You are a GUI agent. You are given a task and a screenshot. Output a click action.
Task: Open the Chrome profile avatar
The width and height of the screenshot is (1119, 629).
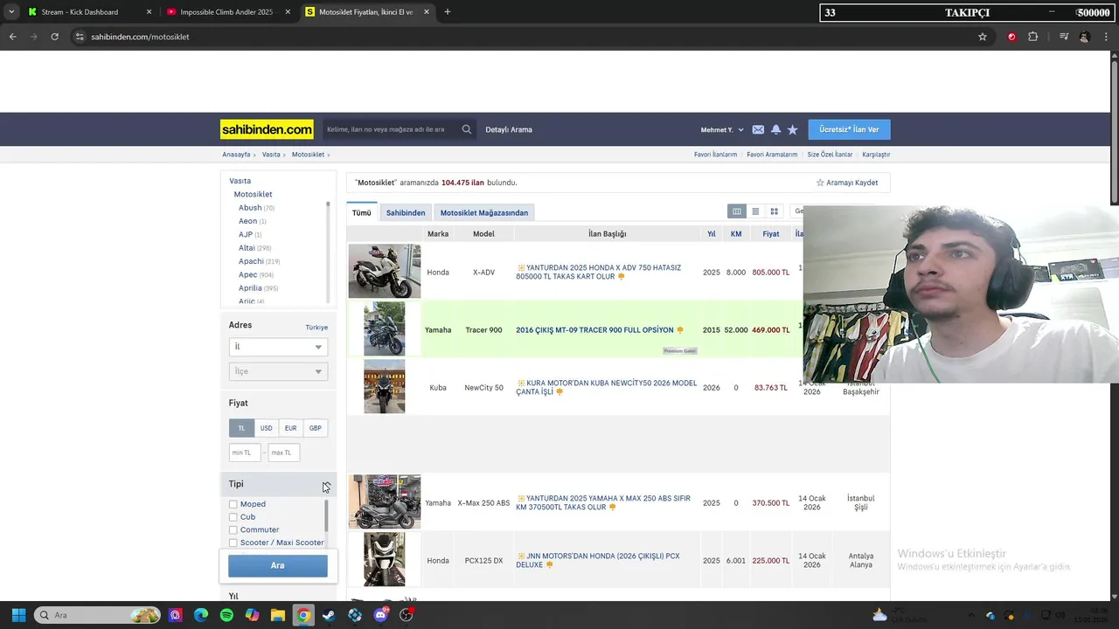pos(1084,37)
